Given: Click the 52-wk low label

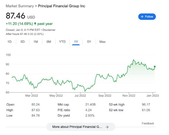Looking at the screenshot, I should point(116,110).
